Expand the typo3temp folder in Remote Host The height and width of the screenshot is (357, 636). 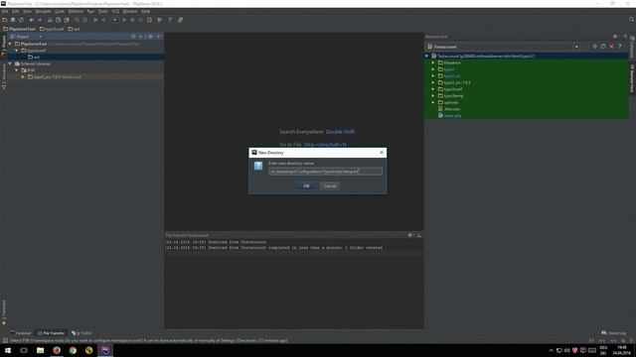coord(433,96)
